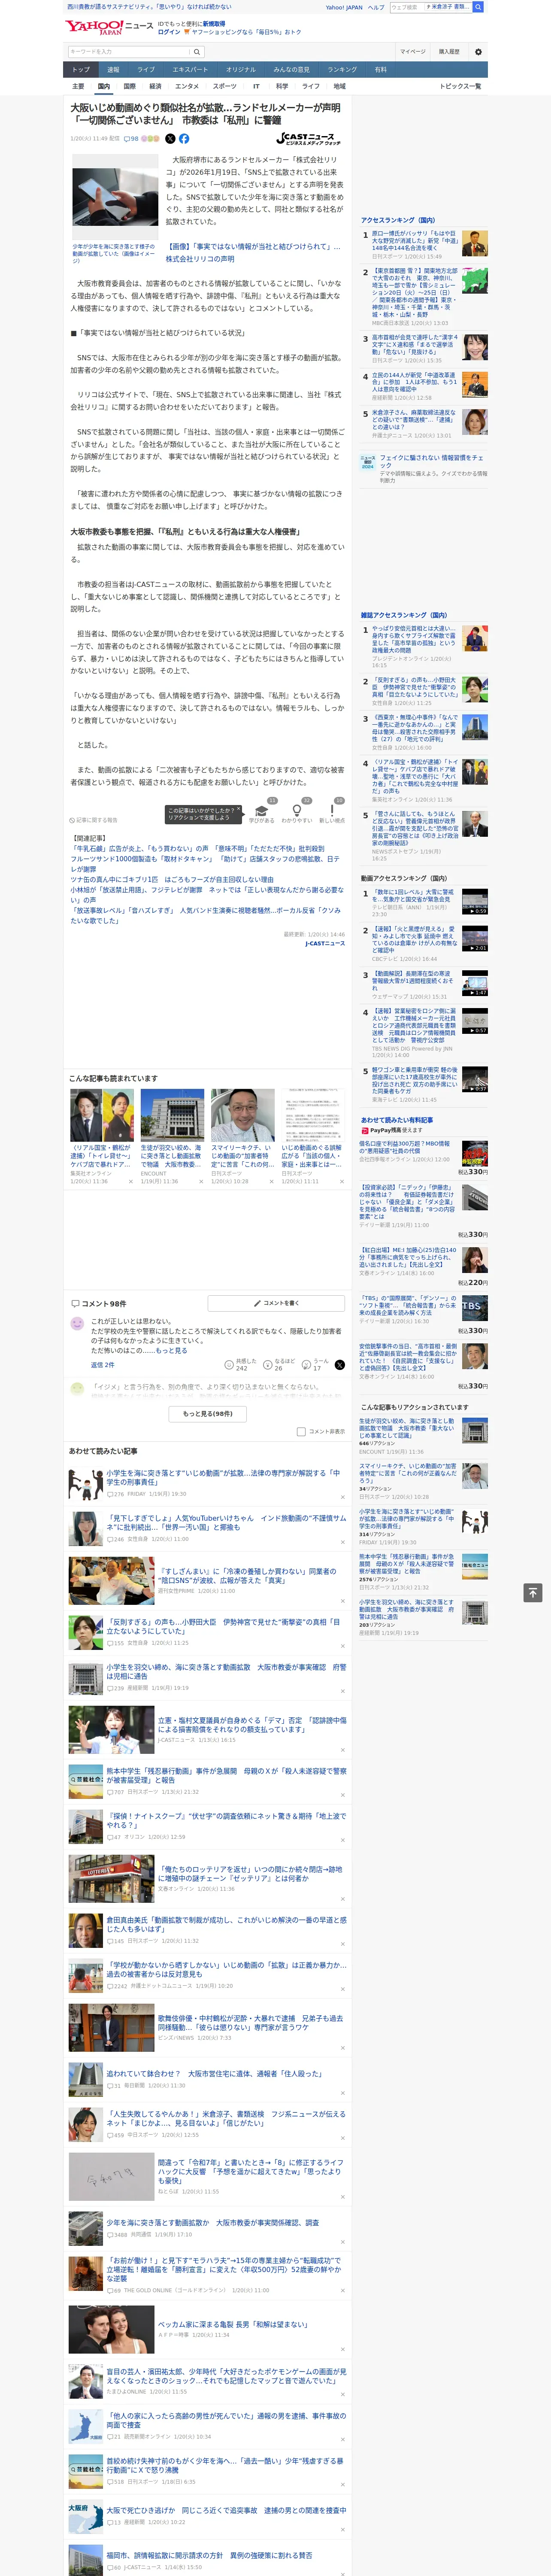Click the ログイン link

(x=169, y=32)
